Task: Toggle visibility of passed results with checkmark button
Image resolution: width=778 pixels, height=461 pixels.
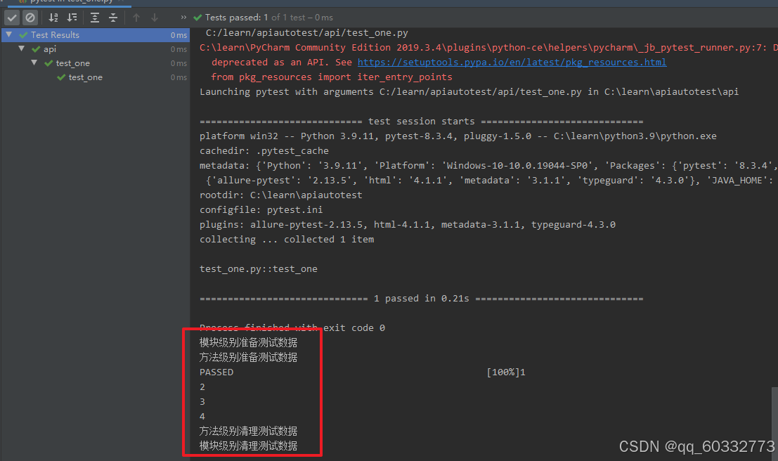Action: [x=11, y=18]
